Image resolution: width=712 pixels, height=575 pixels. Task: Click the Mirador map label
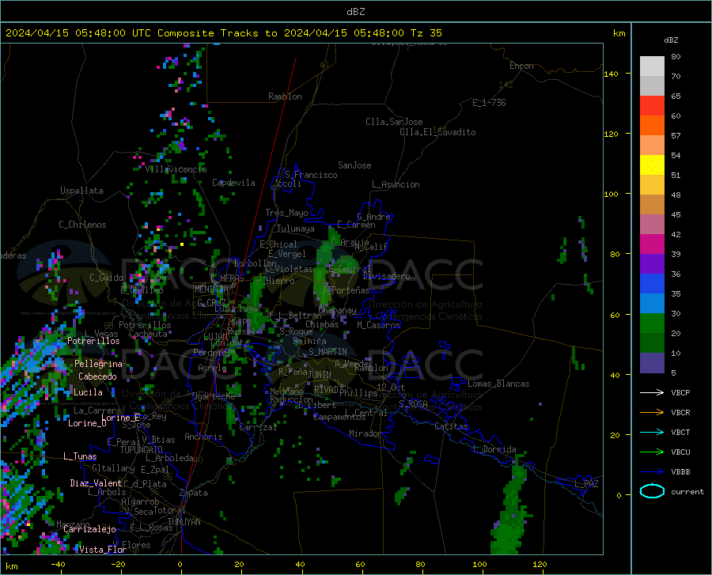pos(365,434)
